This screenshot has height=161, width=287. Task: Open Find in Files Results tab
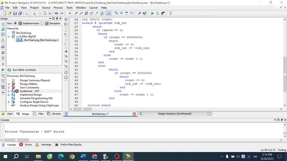click(x=68, y=144)
